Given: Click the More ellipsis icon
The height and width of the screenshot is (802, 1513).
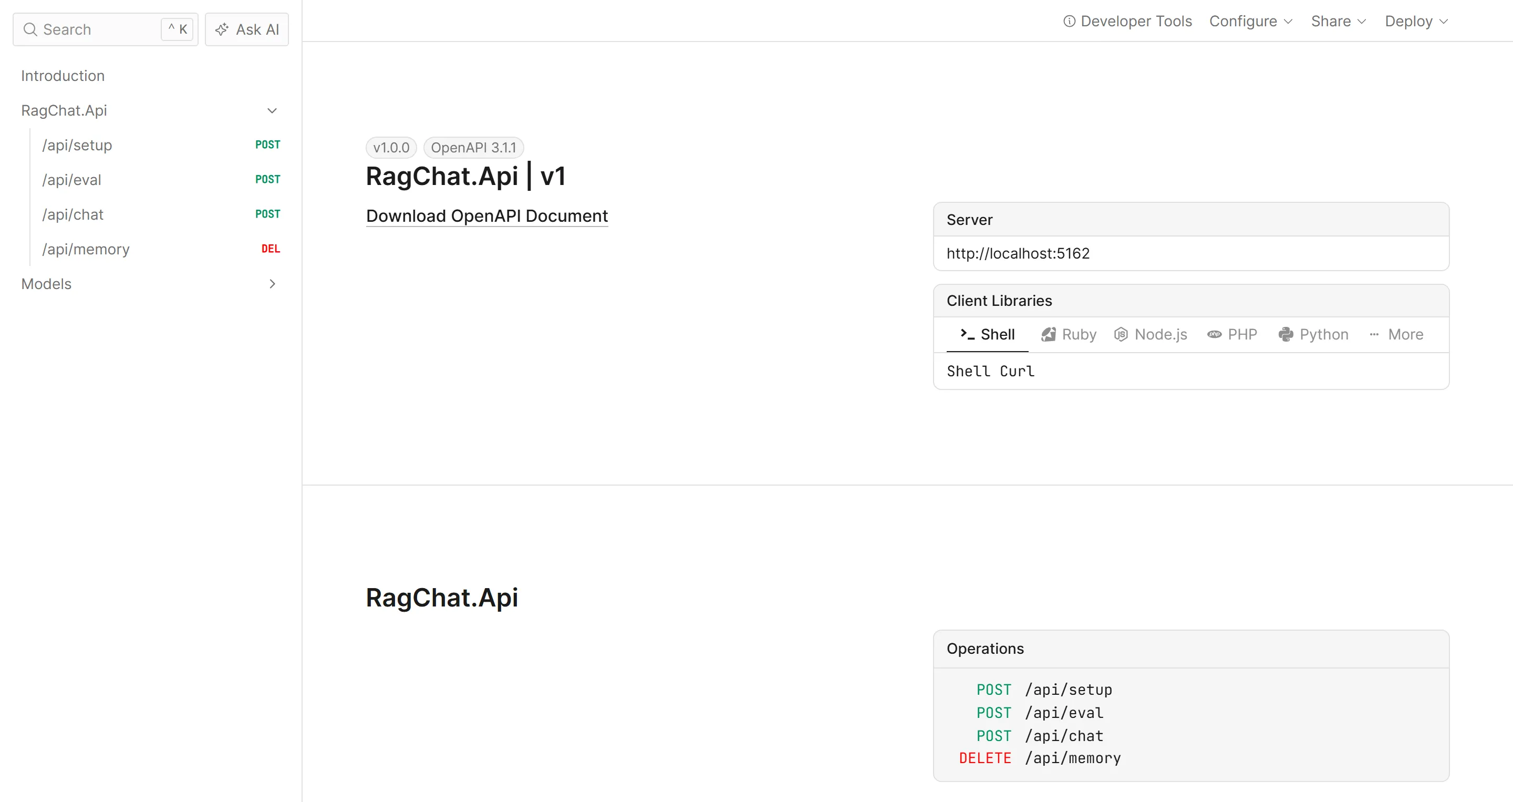Looking at the screenshot, I should tap(1374, 334).
